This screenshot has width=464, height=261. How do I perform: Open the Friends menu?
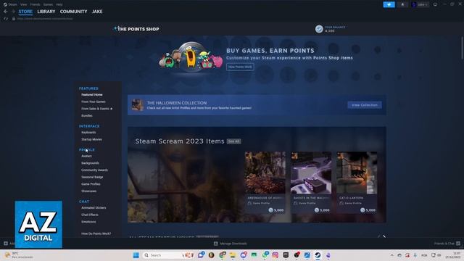(x=35, y=4)
